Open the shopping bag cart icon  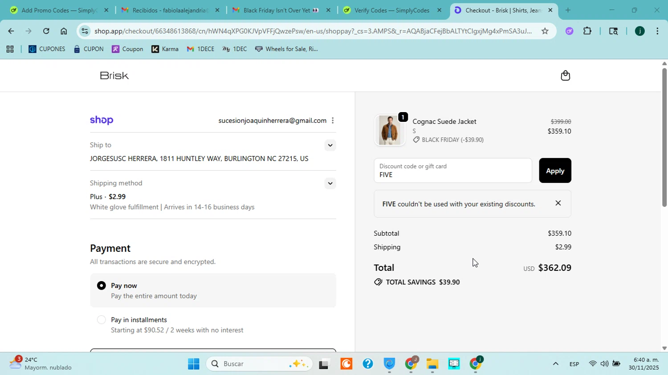click(565, 76)
